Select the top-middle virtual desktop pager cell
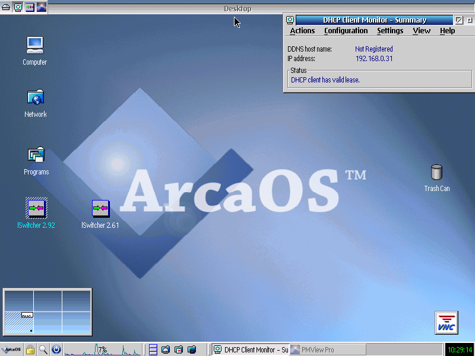This screenshot has height=356, width=475. coord(47,300)
